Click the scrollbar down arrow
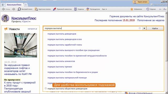This screenshot has width=168, height=94. 166,92
